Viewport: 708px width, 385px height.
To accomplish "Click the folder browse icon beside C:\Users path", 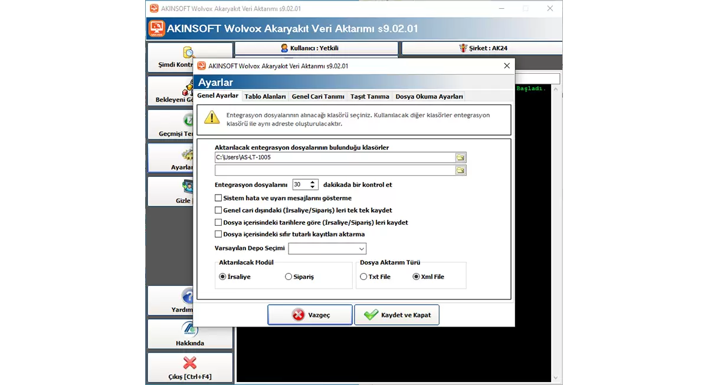I will point(460,157).
